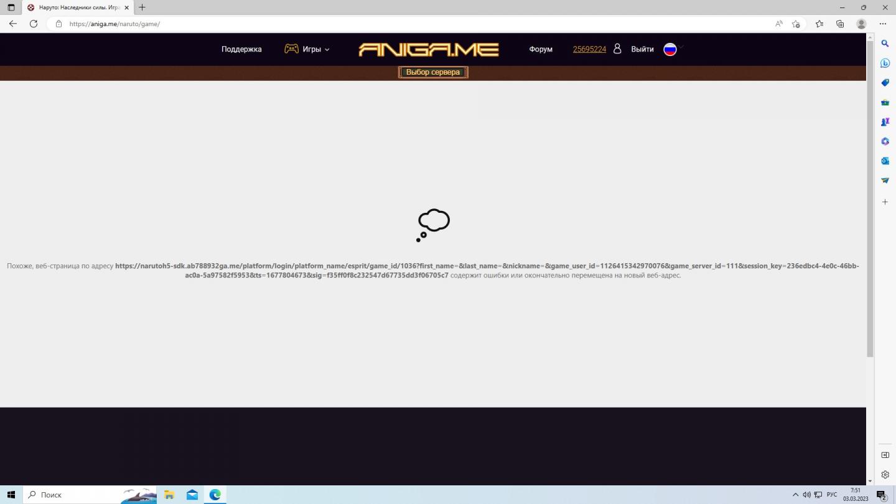
Task: Open the Tools briefcase sidebar icon
Action: [x=885, y=102]
